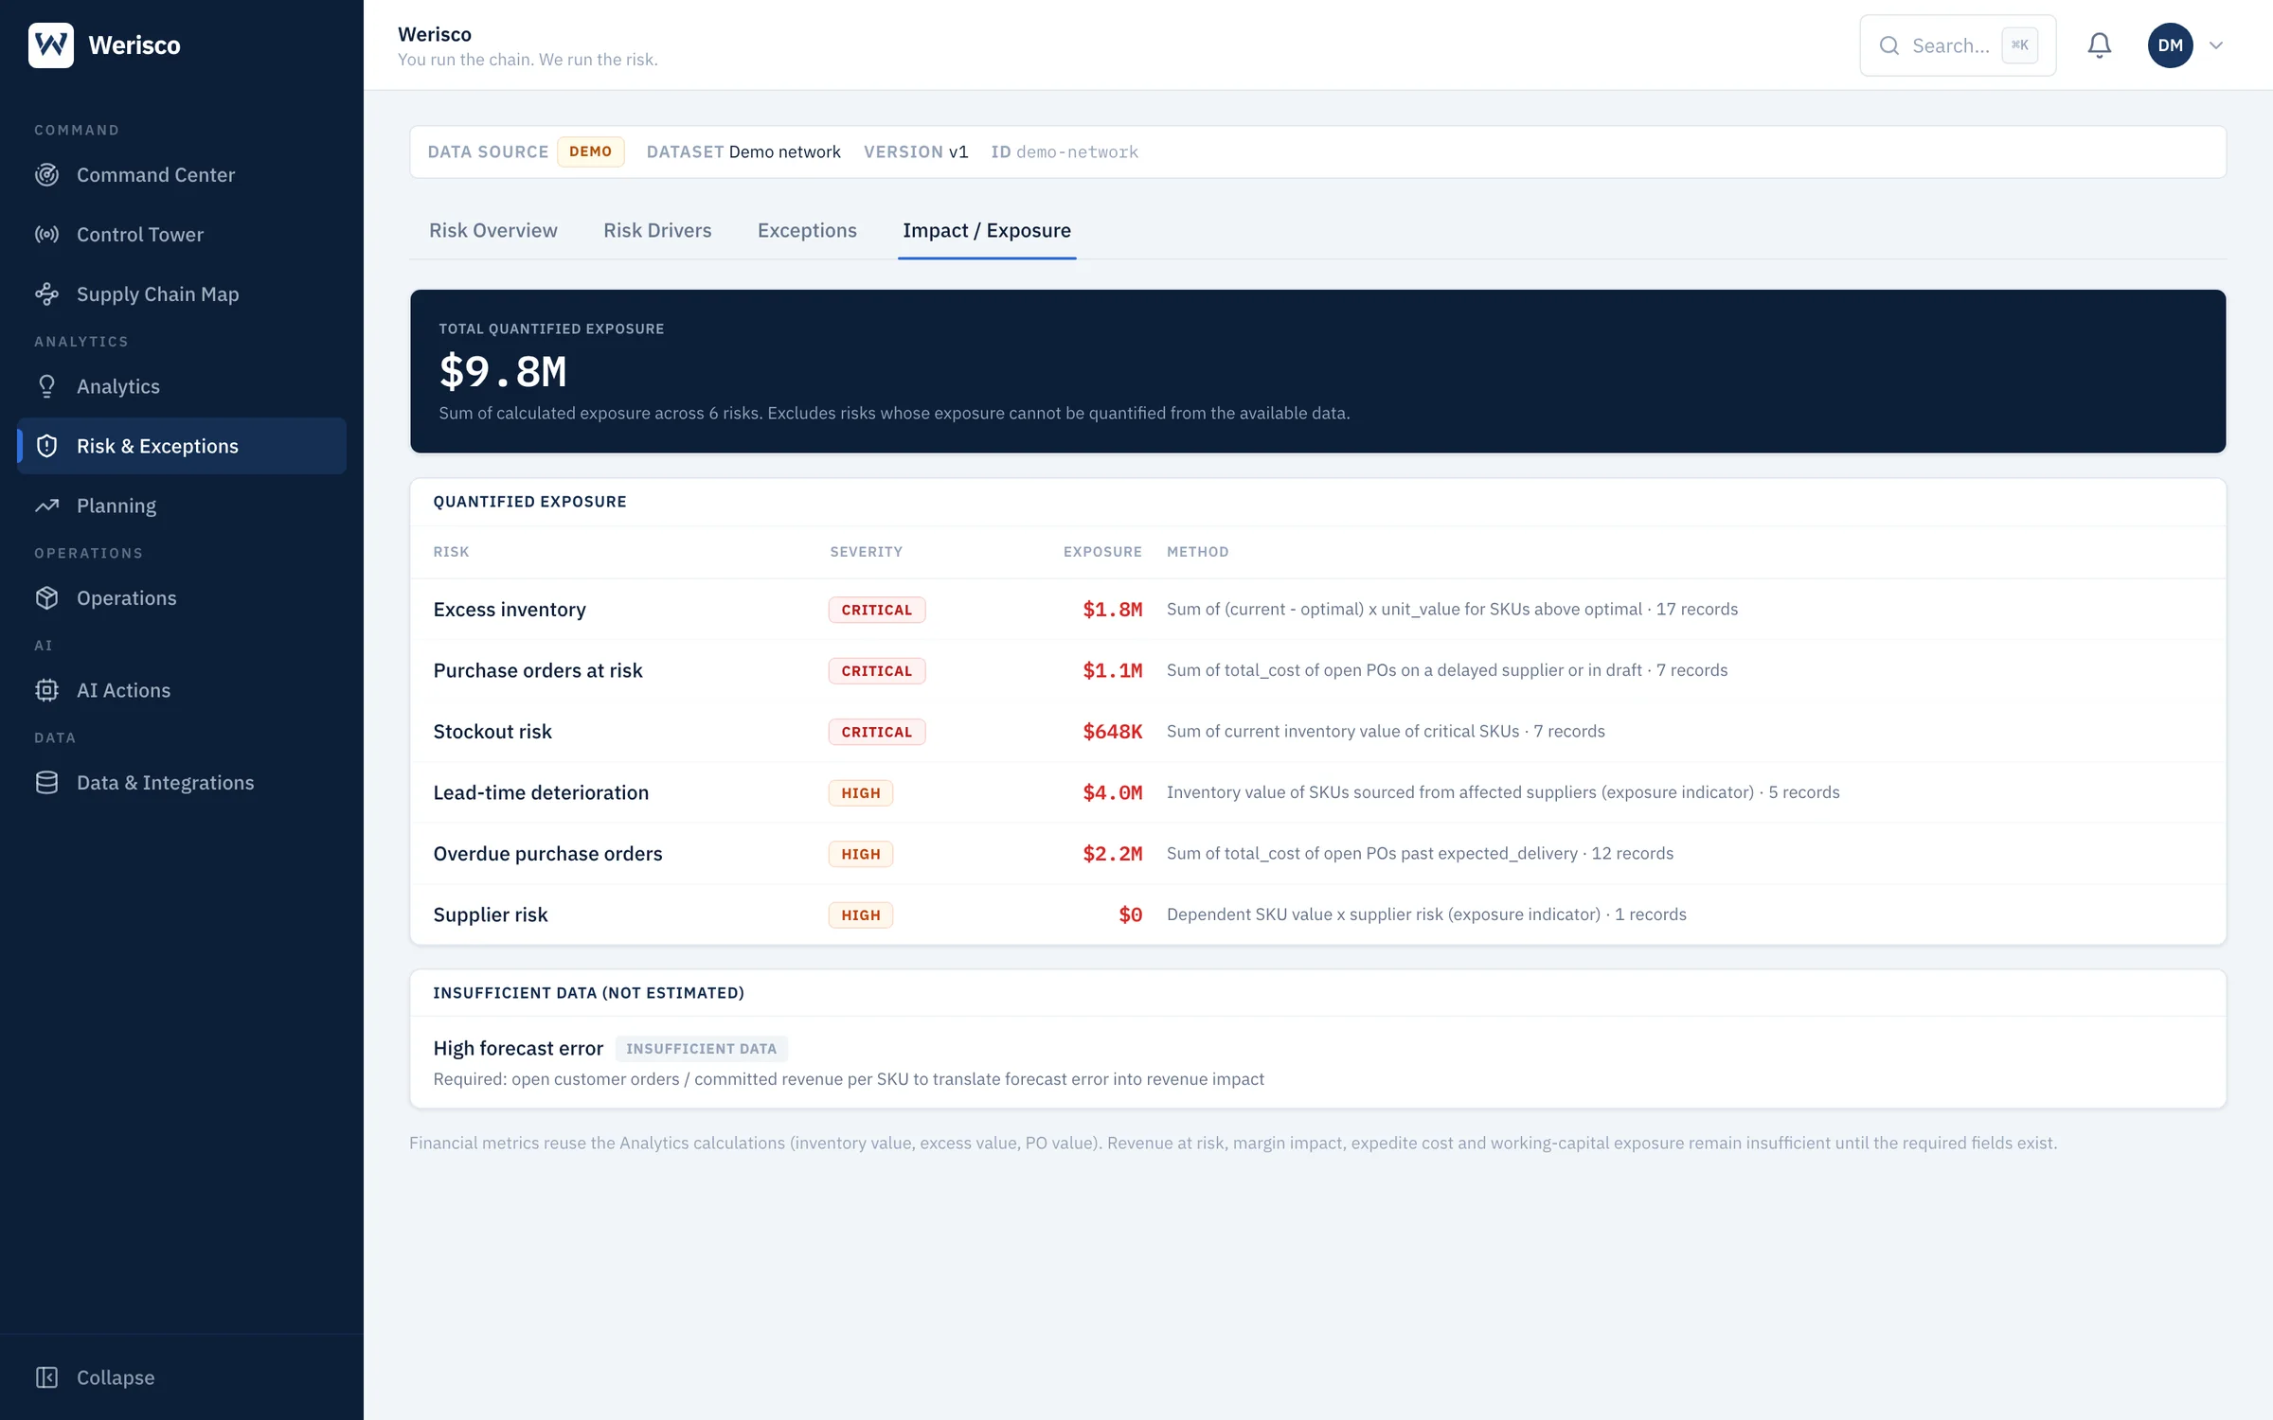The width and height of the screenshot is (2273, 1420).
Task: Select the Risk & Exceptions shield icon
Action: point(46,446)
